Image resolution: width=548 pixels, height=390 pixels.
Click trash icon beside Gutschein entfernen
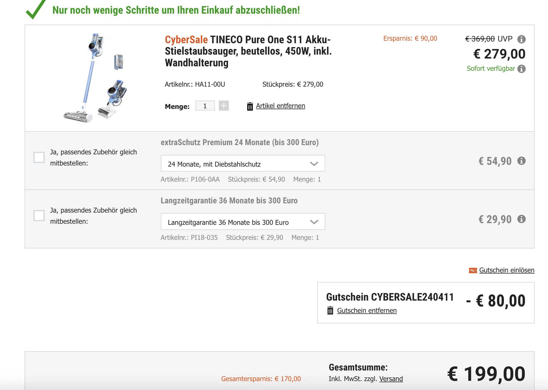click(330, 310)
